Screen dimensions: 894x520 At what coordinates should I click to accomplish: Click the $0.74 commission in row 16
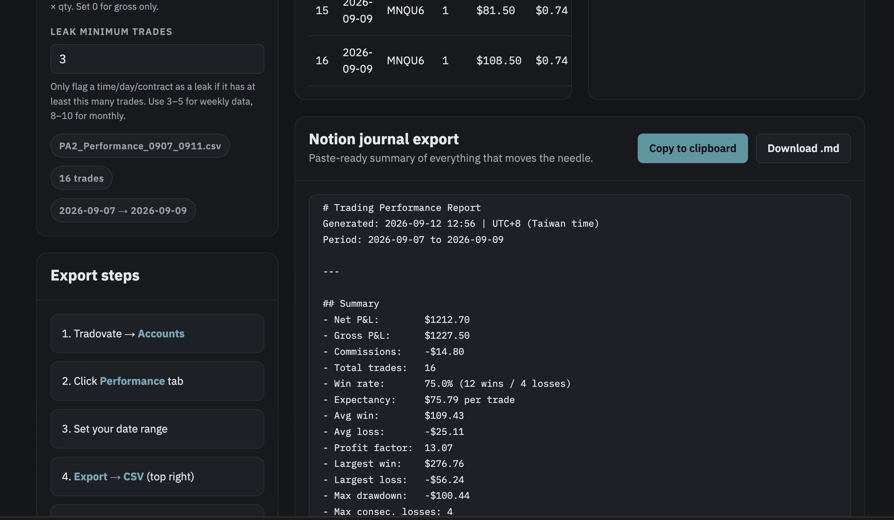point(552,60)
